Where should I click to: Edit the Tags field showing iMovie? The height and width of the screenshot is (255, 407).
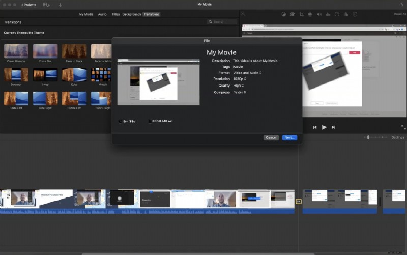pos(238,67)
